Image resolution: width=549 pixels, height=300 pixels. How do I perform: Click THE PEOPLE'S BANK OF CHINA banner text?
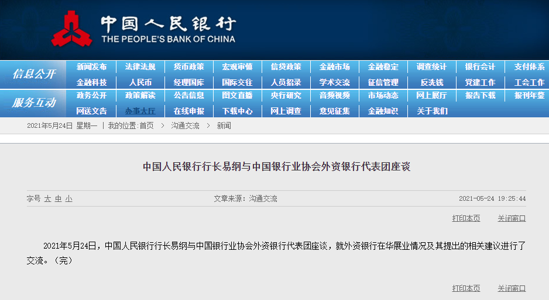[x=169, y=39]
